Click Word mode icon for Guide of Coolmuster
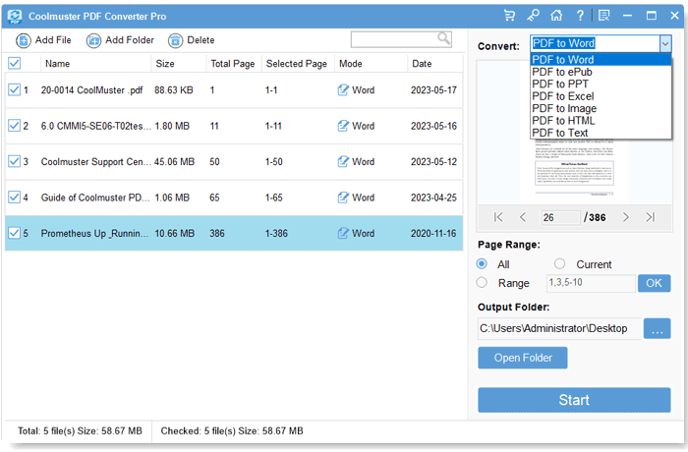688x452 pixels. pyautogui.click(x=343, y=198)
